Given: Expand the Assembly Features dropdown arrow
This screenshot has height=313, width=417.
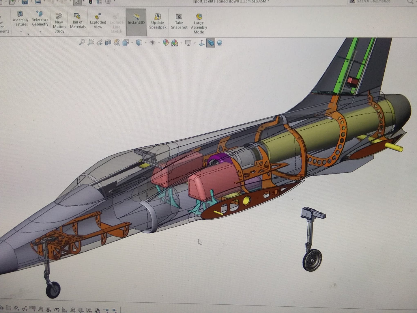Looking at the screenshot, I should pos(21,32).
